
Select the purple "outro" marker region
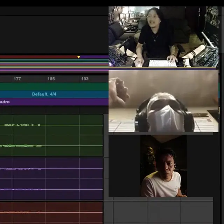point(54,102)
